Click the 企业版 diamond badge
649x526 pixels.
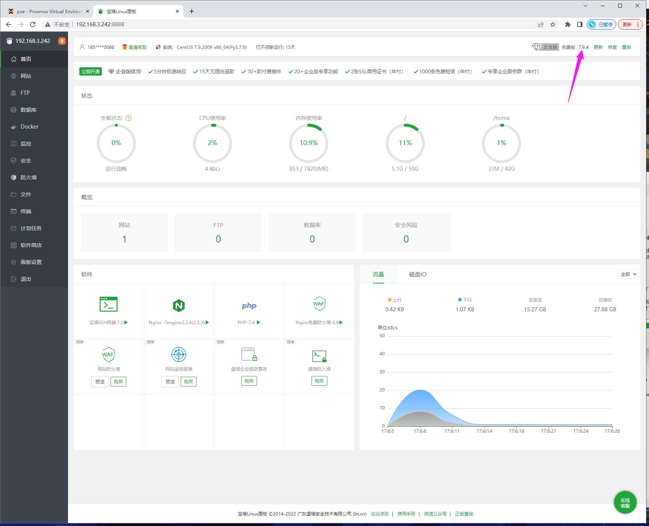[545, 47]
